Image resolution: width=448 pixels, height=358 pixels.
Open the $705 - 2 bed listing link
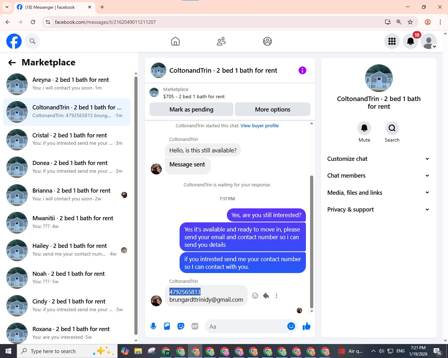(194, 96)
